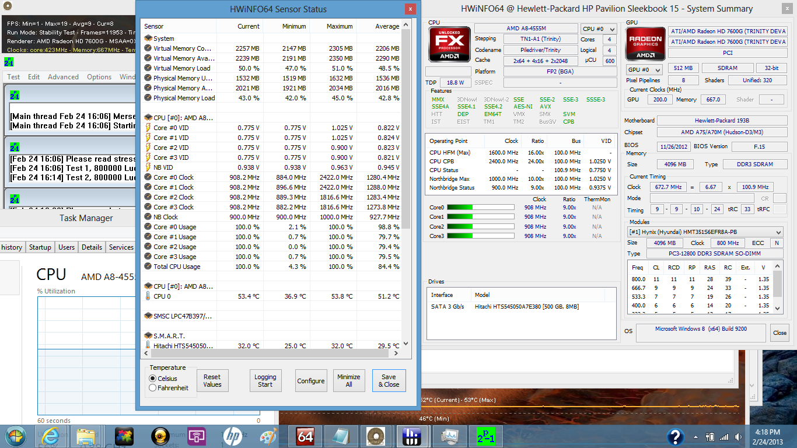Click the sensor list scroll-up arrow
The height and width of the screenshot is (448, 797).
406,23
